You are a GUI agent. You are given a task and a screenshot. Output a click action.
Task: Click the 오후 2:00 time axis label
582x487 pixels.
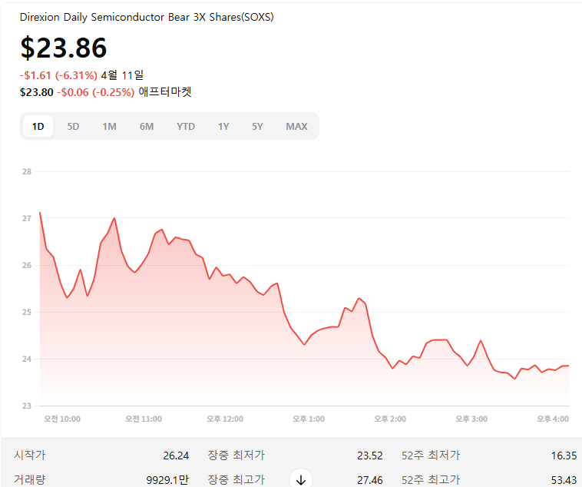[390, 419]
